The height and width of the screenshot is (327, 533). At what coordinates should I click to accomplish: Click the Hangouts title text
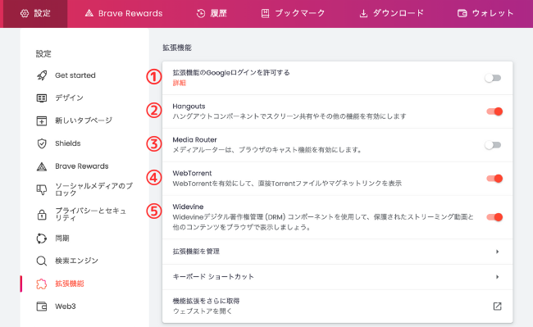point(189,107)
